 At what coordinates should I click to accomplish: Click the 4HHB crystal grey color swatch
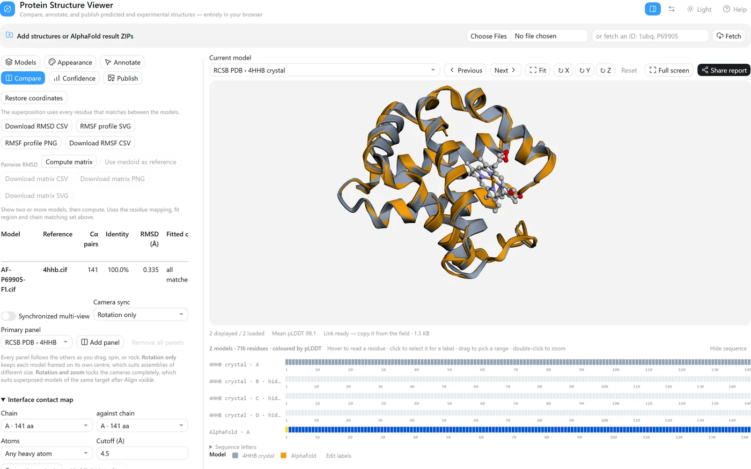click(235, 456)
